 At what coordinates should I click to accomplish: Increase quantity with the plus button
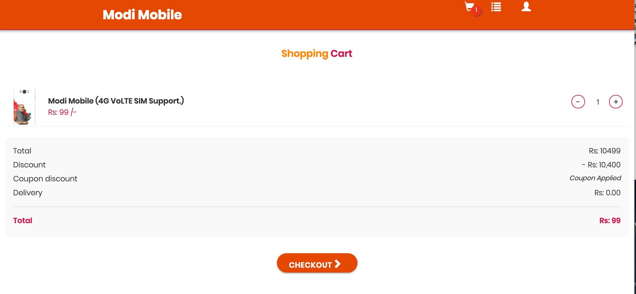(616, 102)
